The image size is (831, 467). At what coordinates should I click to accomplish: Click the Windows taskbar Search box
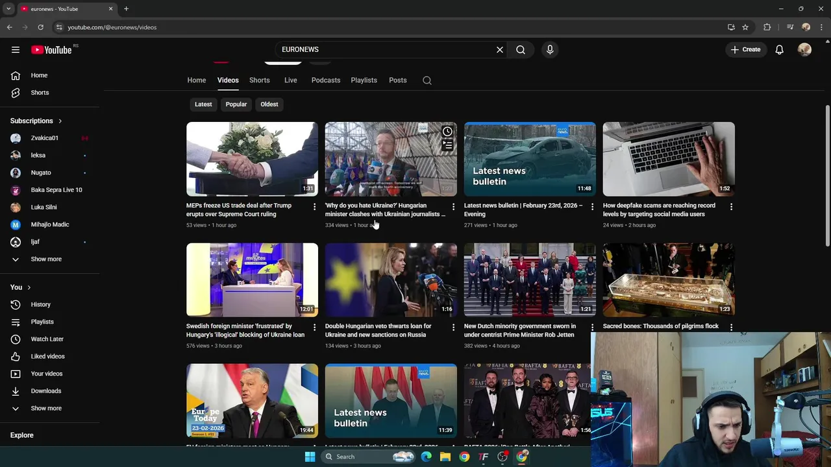[x=367, y=457]
